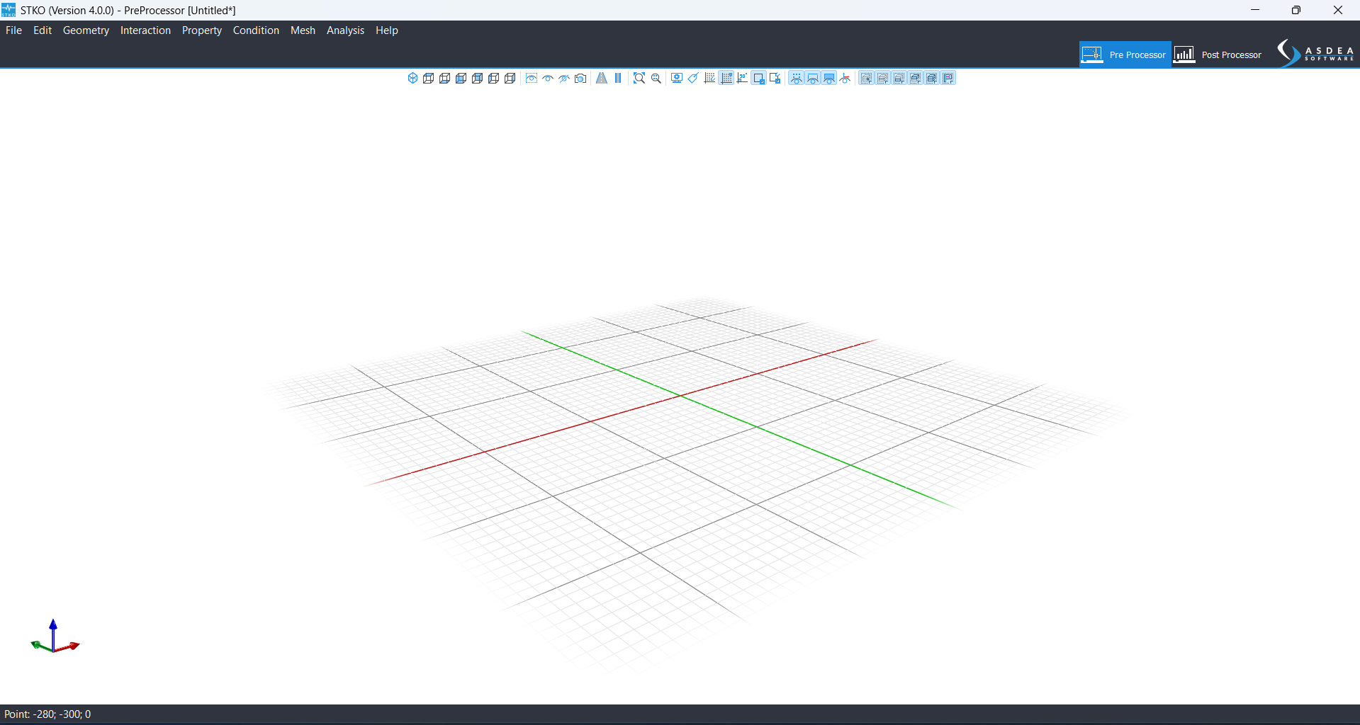Toggle edge visibility (outline over eye)
The image size is (1360, 725).
click(813, 78)
